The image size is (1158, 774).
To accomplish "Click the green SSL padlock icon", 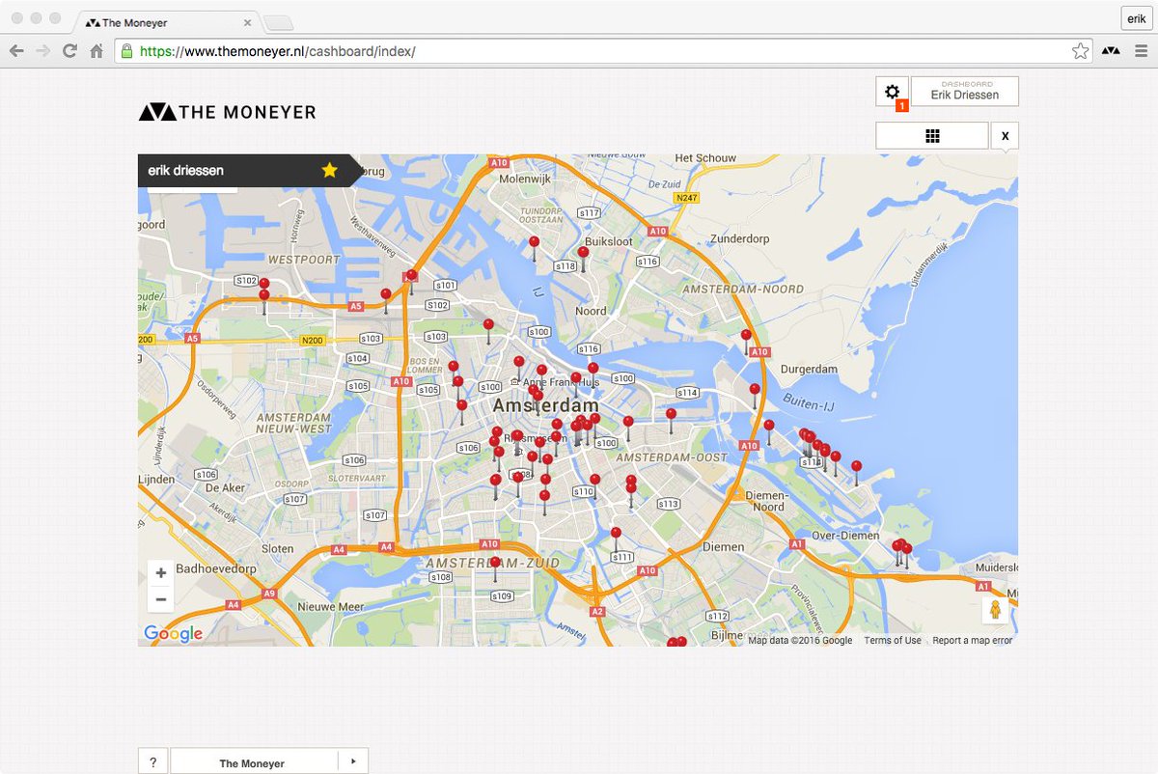I will tap(127, 51).
